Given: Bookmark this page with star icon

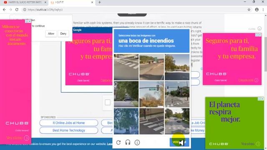Looking at the screenshot, I should [x=249, y=10].
